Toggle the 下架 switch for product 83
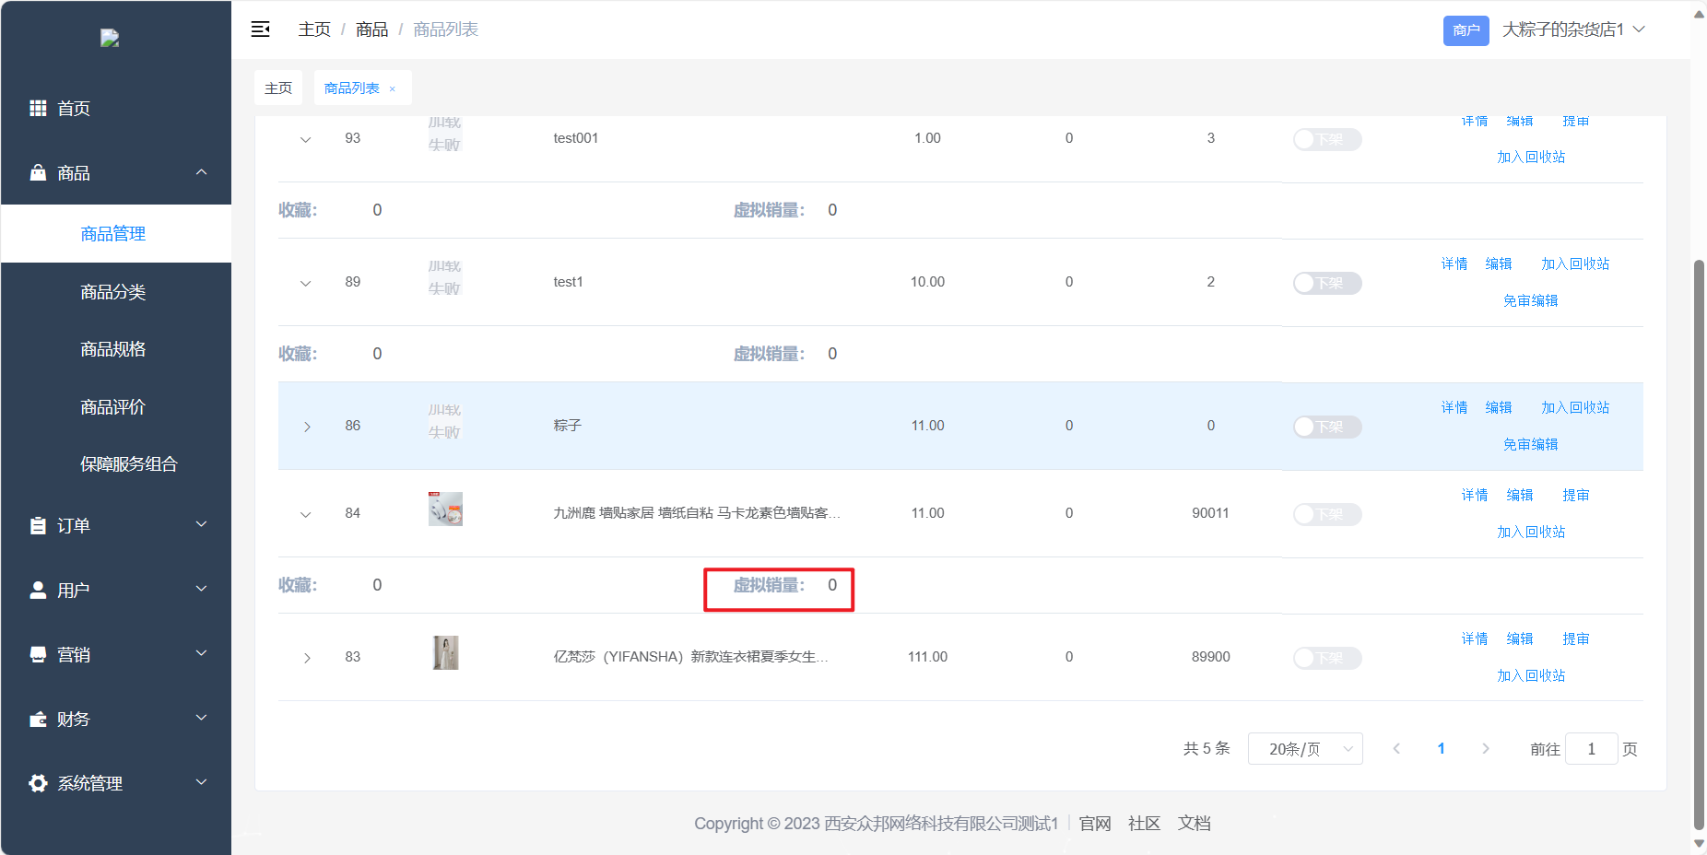Image resolution: width=1707 pixels, height=855 pixels. click(x=1326, y=658)
